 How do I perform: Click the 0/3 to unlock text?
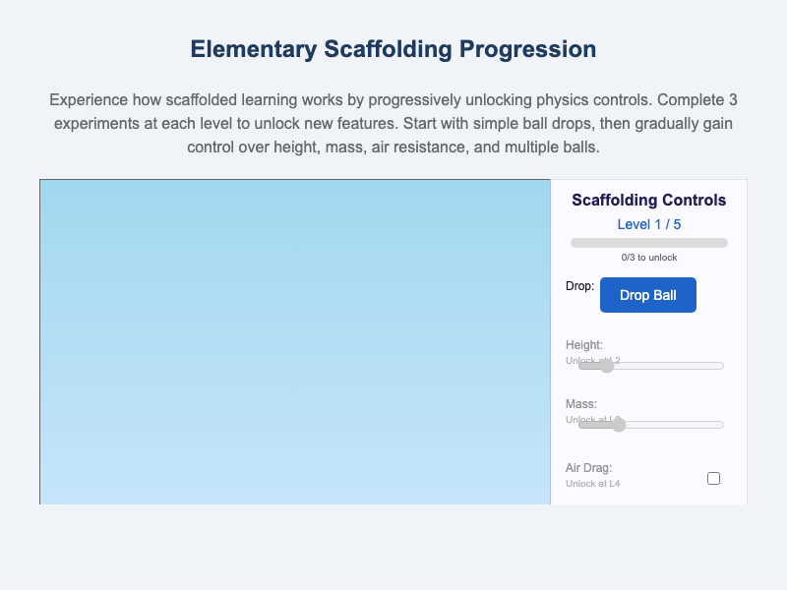[x=647, y=258]
